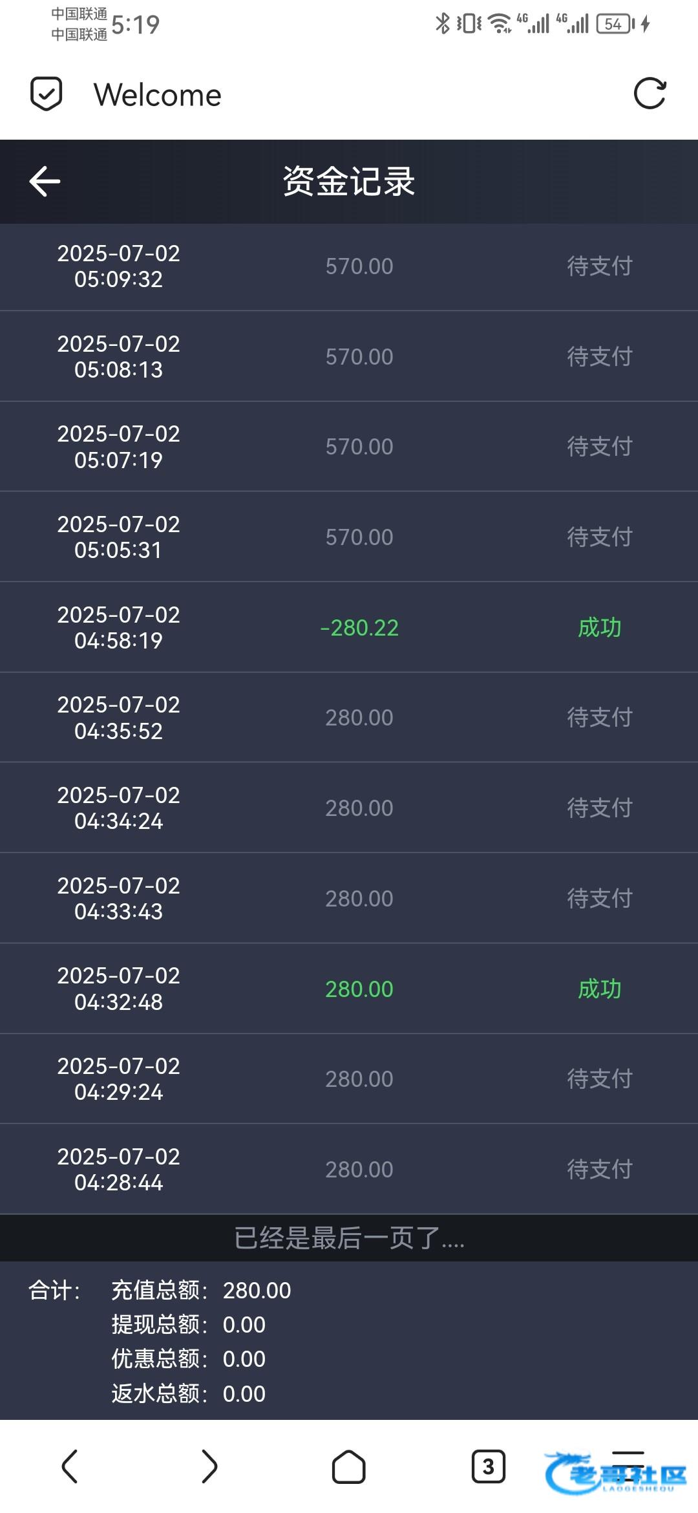Open the tab switcher showing 3
Viewport: 698px width, 1513px height.
click(488, 1466)
